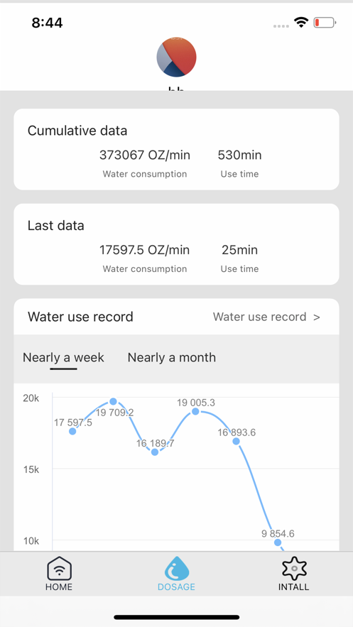Tap the DOSAGE water drop icon
The height and width of the screenshot is (627, 353).
(176, 568)
